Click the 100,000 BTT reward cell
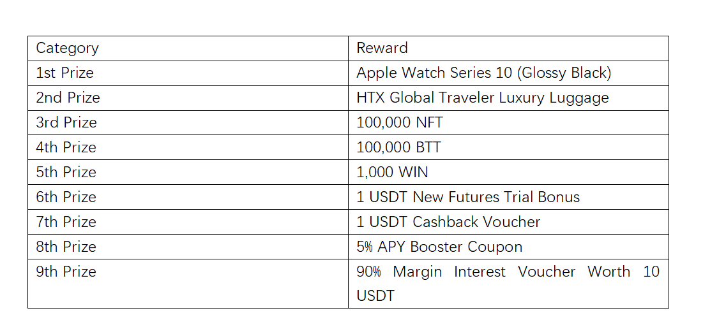The width and height of the screenshot is (703, 327). (398, 148)
